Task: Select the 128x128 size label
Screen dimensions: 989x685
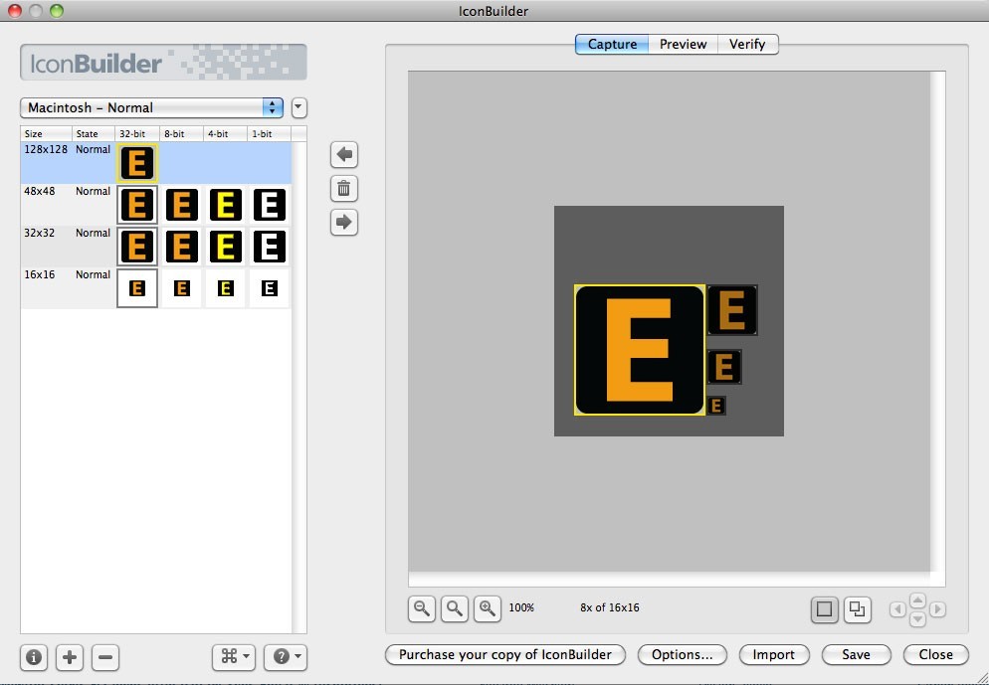Action: 46,149
